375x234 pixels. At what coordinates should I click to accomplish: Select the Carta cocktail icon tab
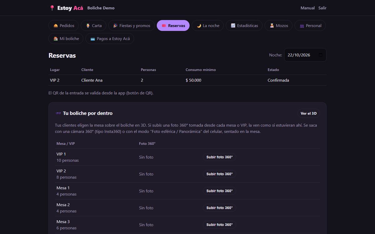point(88,26)
